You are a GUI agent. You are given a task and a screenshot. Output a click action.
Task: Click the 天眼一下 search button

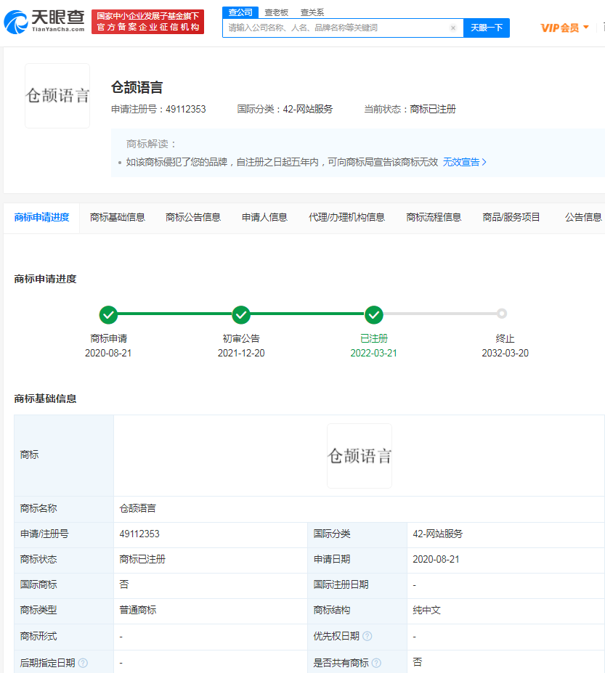487,28
